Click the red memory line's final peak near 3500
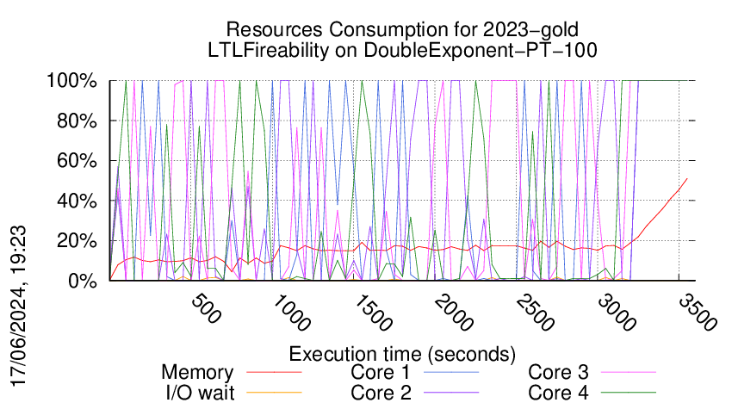This screenshot has width=732, height=409. tap(686, 179)
